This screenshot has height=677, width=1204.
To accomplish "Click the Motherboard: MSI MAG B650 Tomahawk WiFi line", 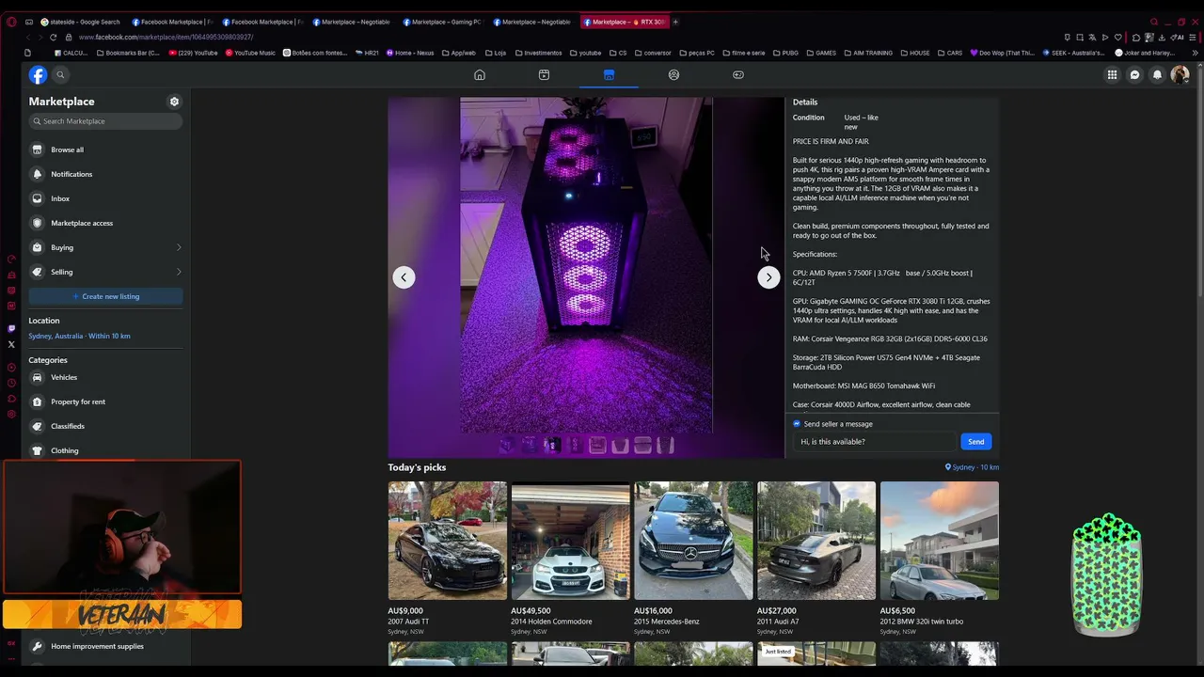I will coord(863,386).
